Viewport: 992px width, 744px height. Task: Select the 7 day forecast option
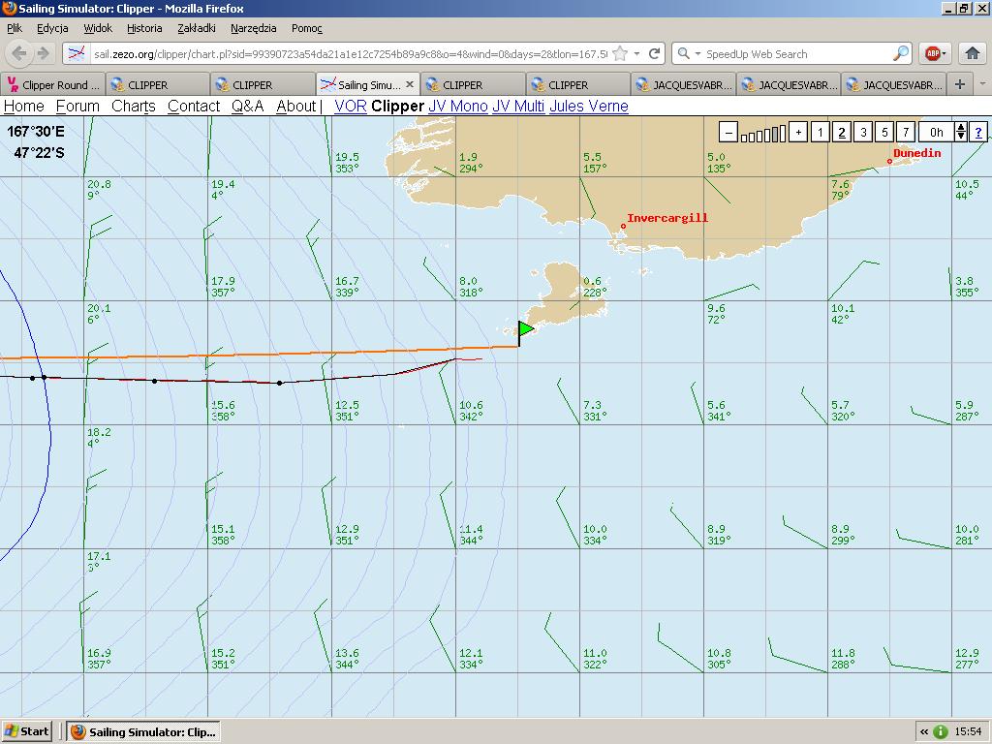[905, 133]
